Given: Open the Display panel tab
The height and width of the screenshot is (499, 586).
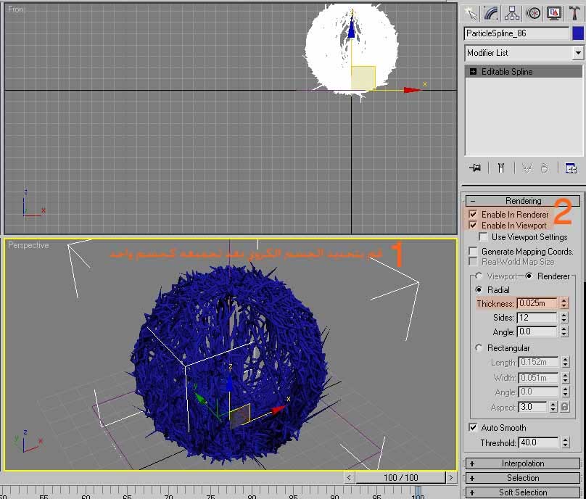Looking at the screenshot, I should click(554, 14).
